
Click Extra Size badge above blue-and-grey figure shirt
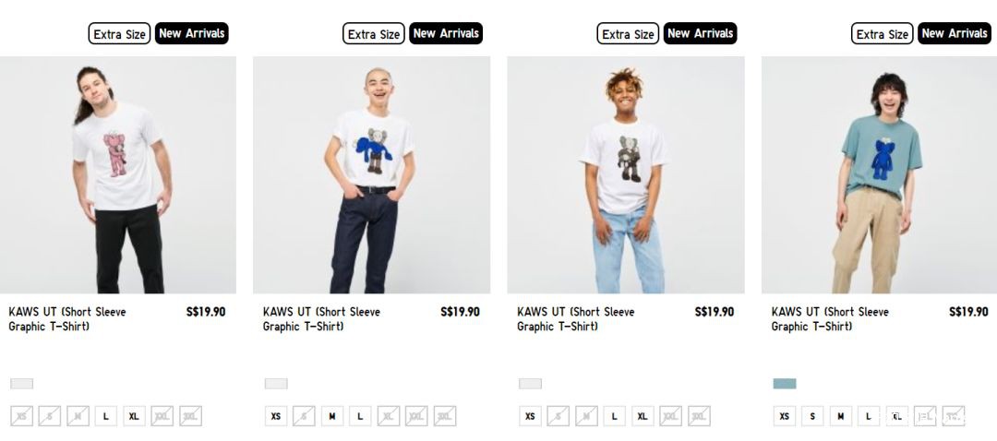[x=373, y=34]
